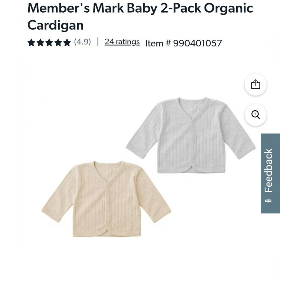The image size is (297, 297).
Task: Click the item number 990401057
Action: coord(198,43)
